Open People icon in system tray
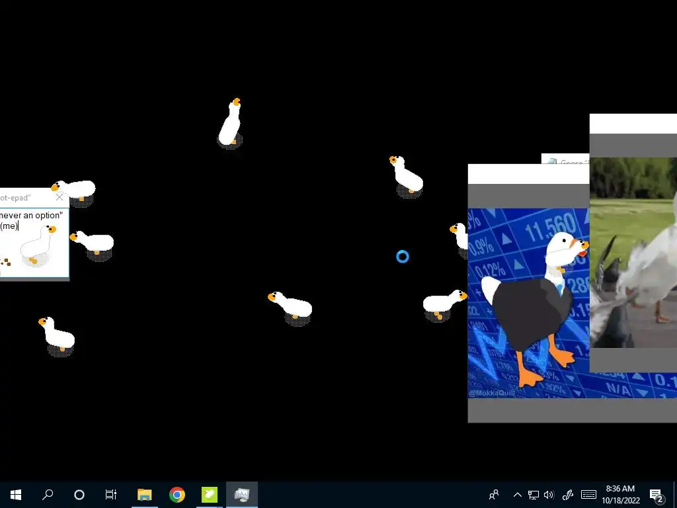Screen dimensions: 677x508 (x=494, y=495)
